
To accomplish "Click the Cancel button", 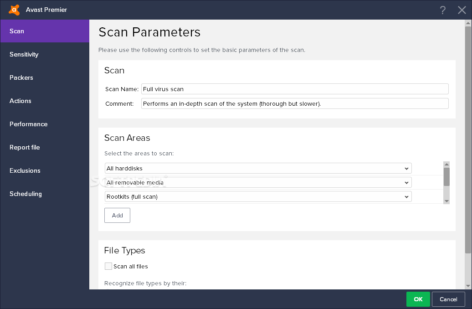I will pyautogui.click(x=448, y=299).
